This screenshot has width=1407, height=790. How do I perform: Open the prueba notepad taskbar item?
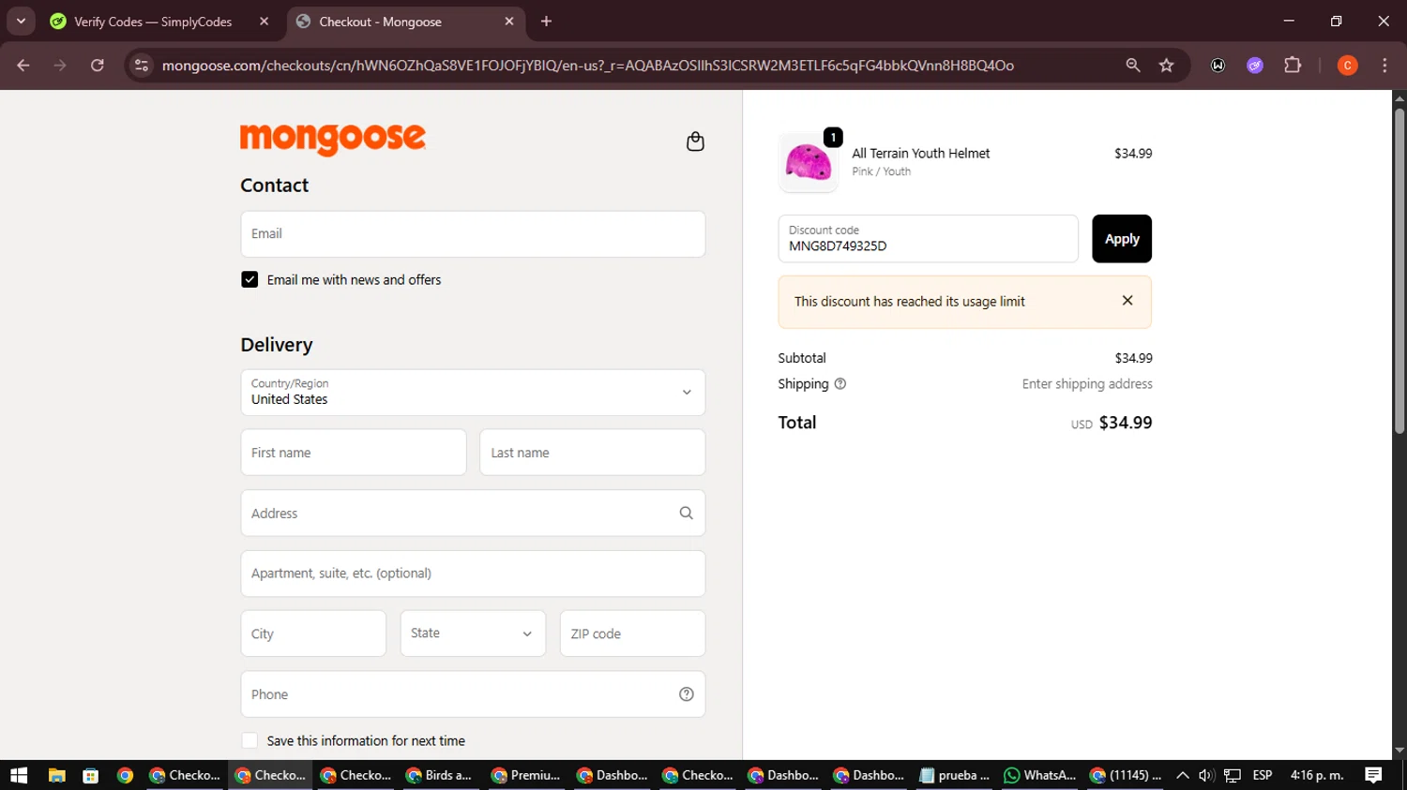955,775
